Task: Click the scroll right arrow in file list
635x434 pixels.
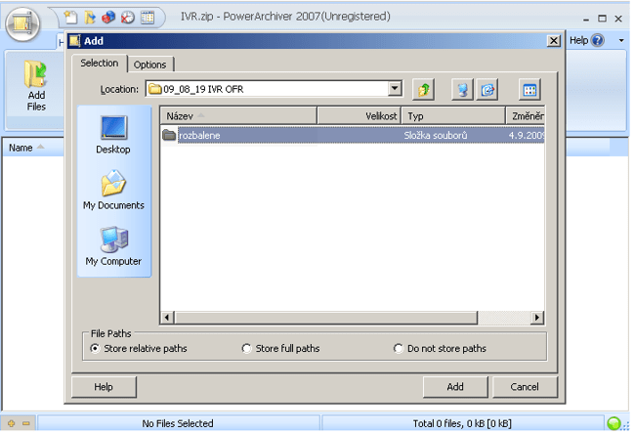Action: coord(537,318)
